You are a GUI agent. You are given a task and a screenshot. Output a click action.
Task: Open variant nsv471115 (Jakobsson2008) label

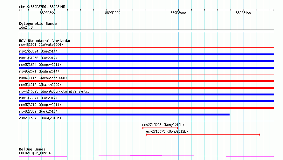click(43, 78)
